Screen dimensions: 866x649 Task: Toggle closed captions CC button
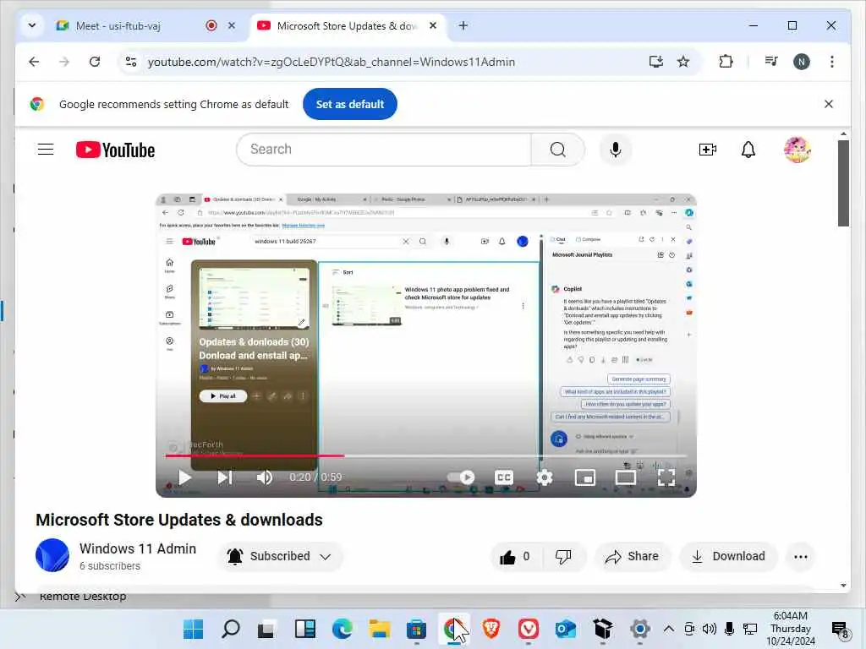tap(504, 477)
